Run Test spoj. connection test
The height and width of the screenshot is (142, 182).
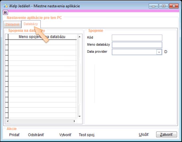87,135
